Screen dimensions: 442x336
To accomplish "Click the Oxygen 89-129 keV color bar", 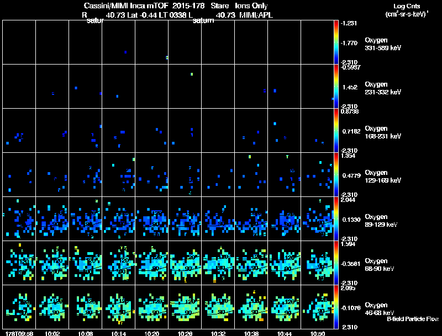I will tap(336, 218).
